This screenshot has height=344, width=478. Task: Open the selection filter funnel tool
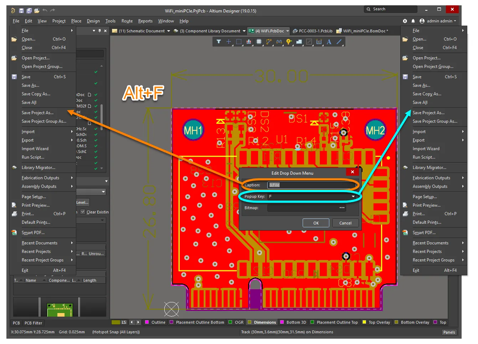[219, 42]
